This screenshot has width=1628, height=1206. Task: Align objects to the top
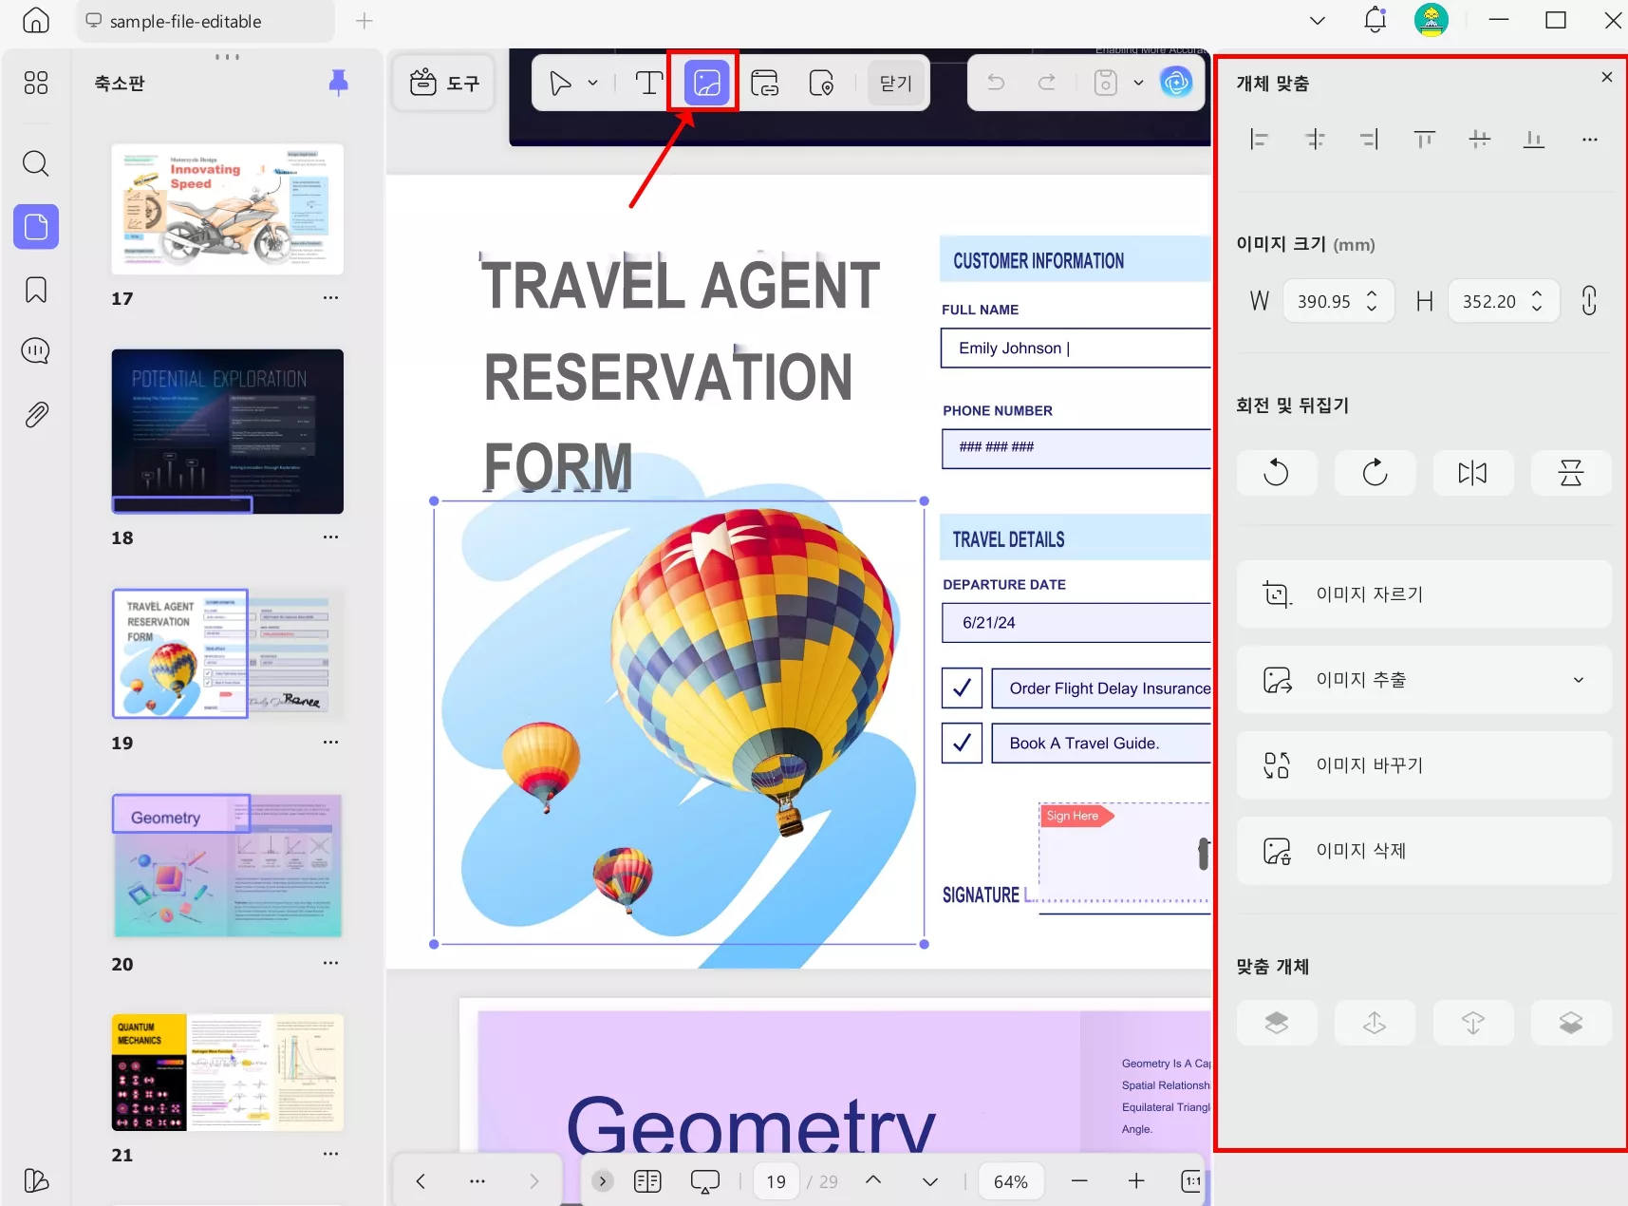coord(1424,140)
